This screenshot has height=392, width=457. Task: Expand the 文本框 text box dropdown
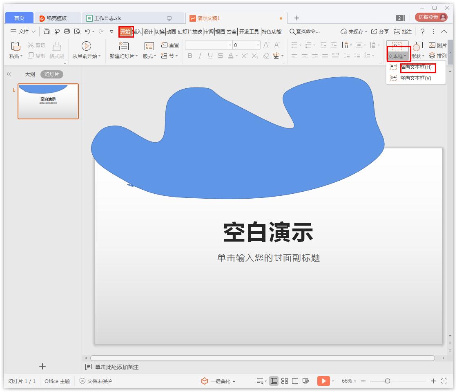click(397, 56)
